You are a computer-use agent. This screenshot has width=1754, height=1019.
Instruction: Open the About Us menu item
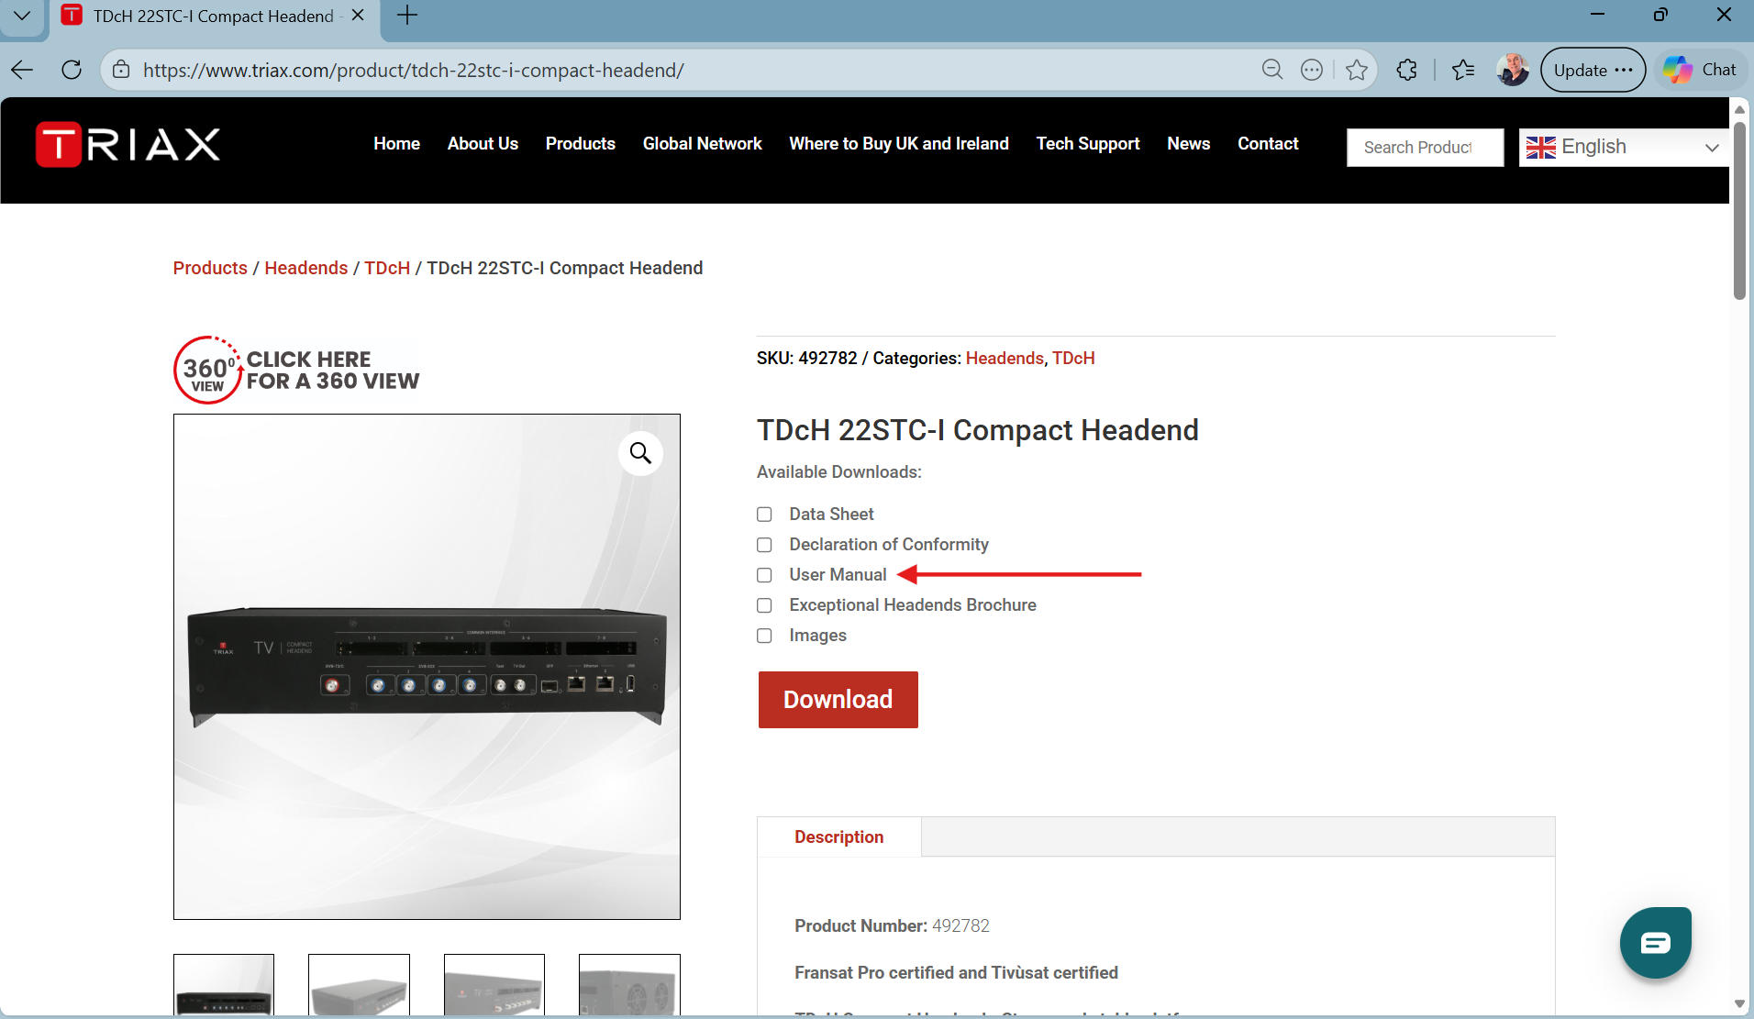[x=483, y=144]
